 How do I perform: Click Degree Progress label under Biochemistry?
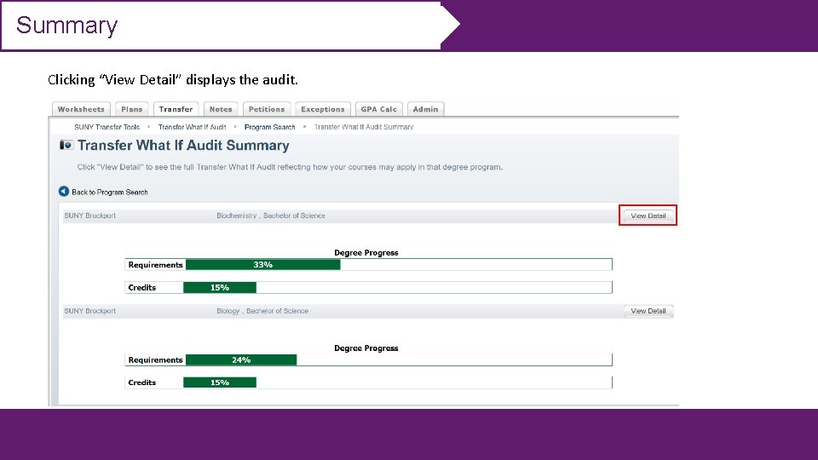[366, 252]
